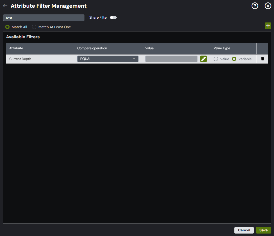Delete the Current Depth filter row

coord(263,59)
